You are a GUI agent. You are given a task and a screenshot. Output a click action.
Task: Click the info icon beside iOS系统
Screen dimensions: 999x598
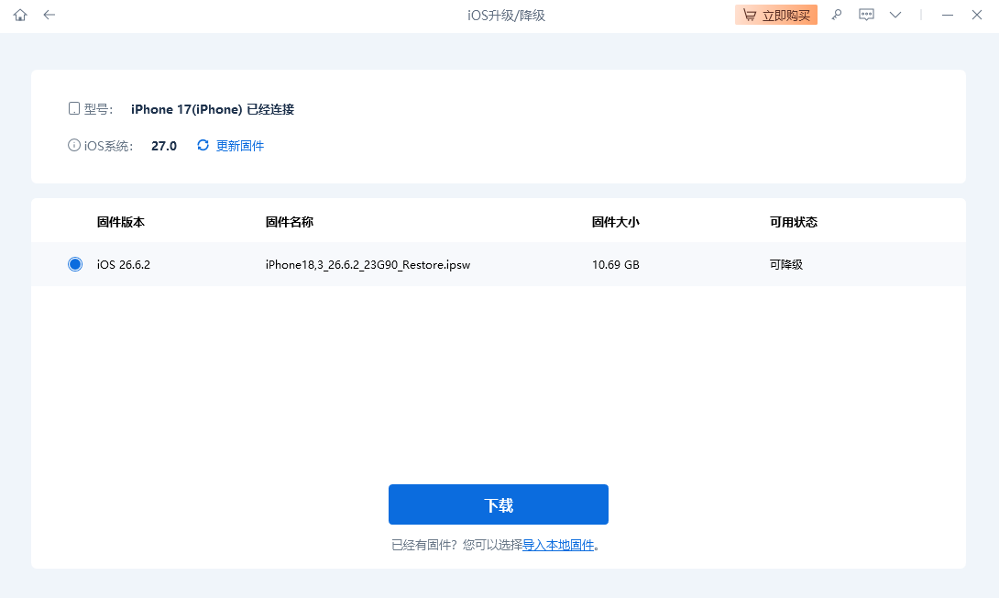[x=74, y=145]
